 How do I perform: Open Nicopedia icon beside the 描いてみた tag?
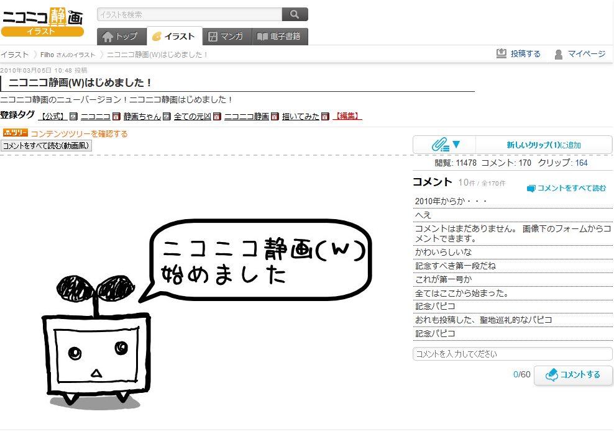324,117
